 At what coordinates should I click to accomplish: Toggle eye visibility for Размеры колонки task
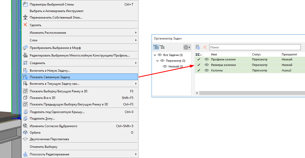(x=207, y=65)
